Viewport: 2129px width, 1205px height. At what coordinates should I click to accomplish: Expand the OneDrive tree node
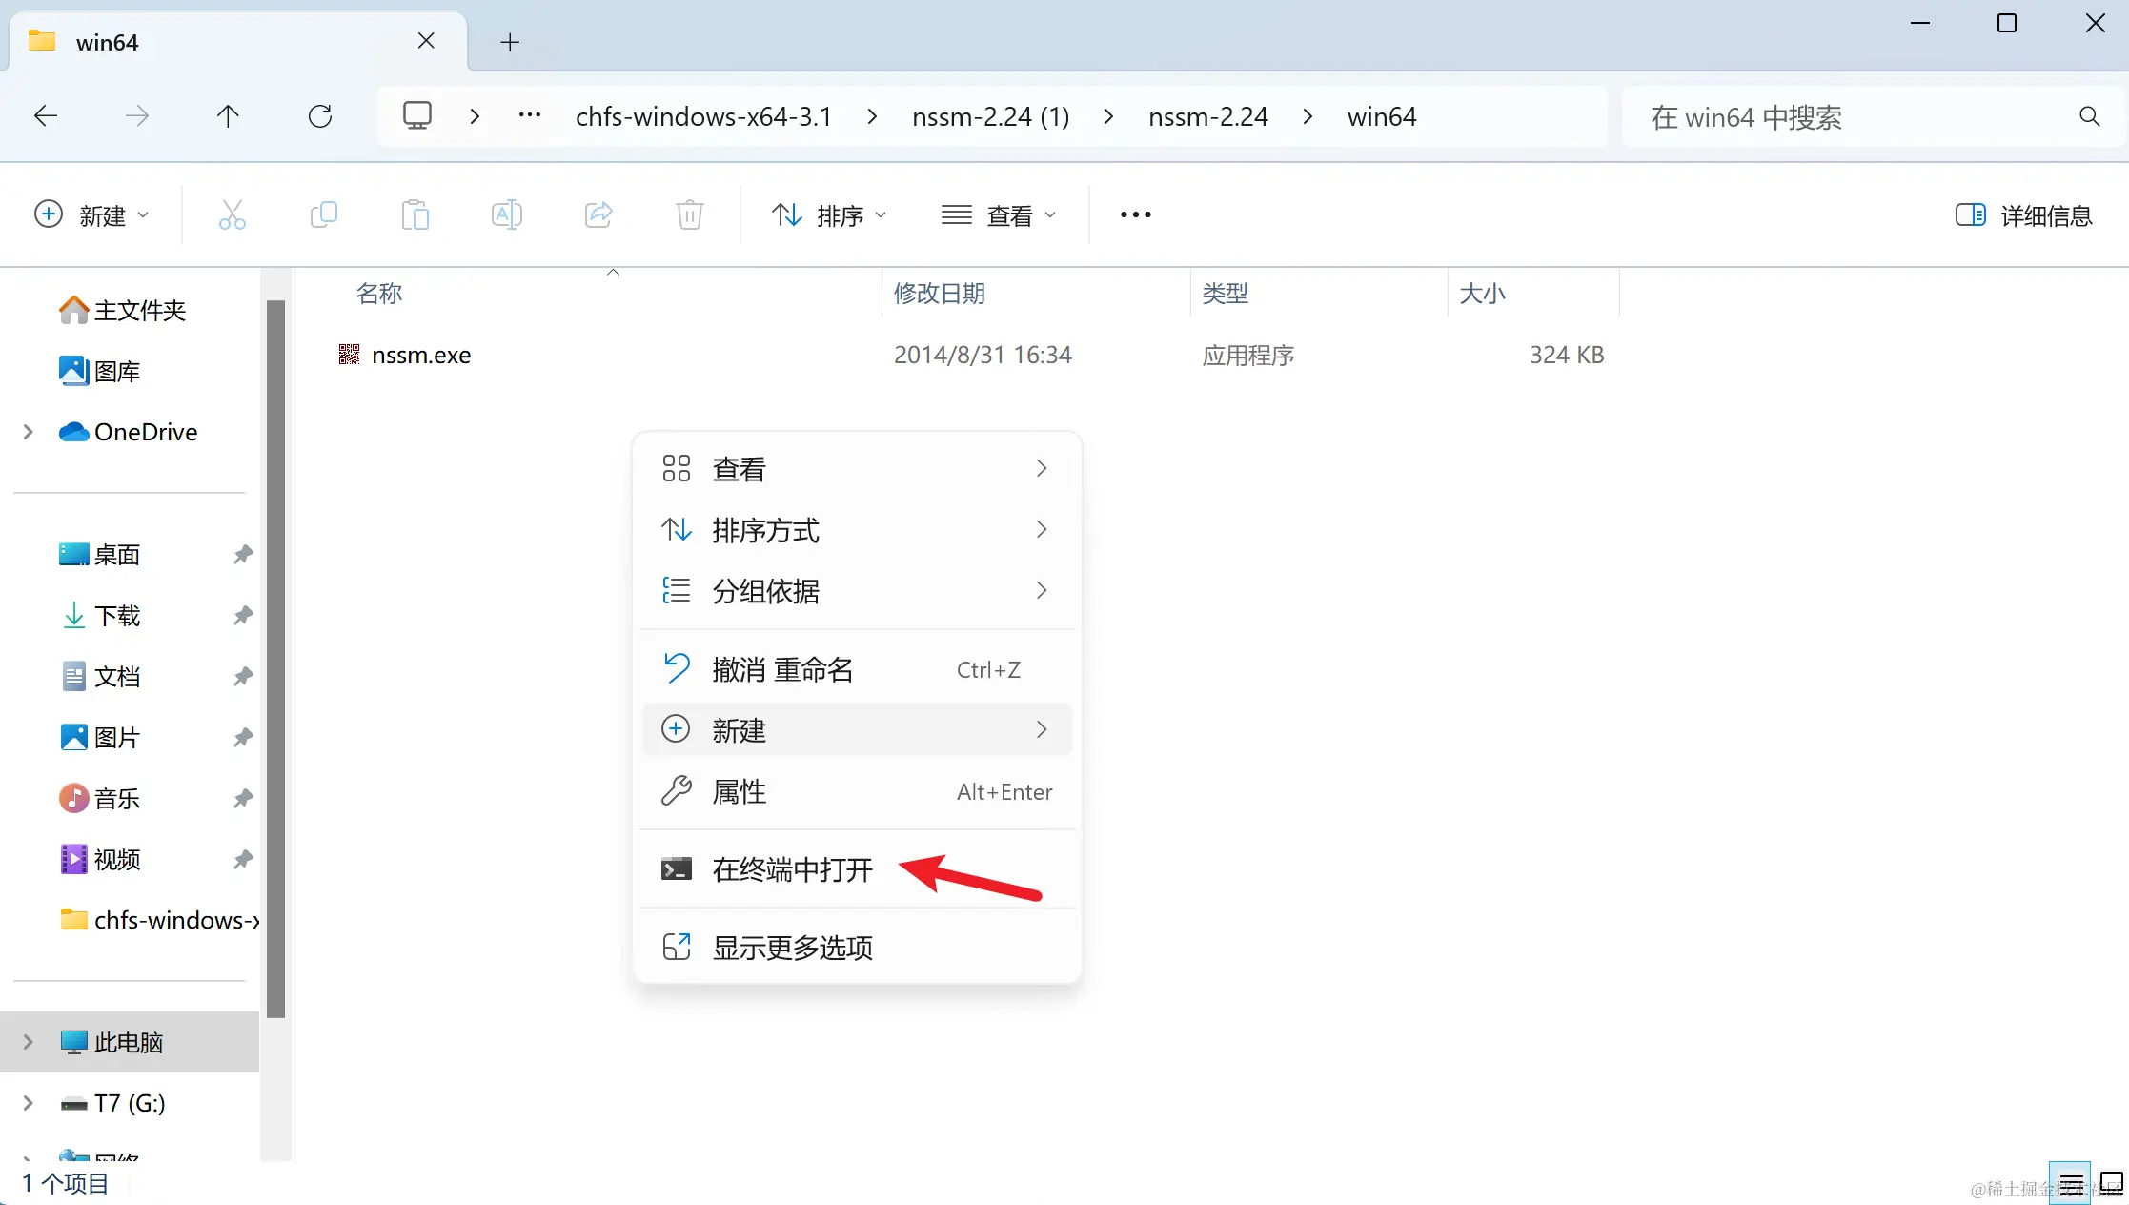(28, 432)
